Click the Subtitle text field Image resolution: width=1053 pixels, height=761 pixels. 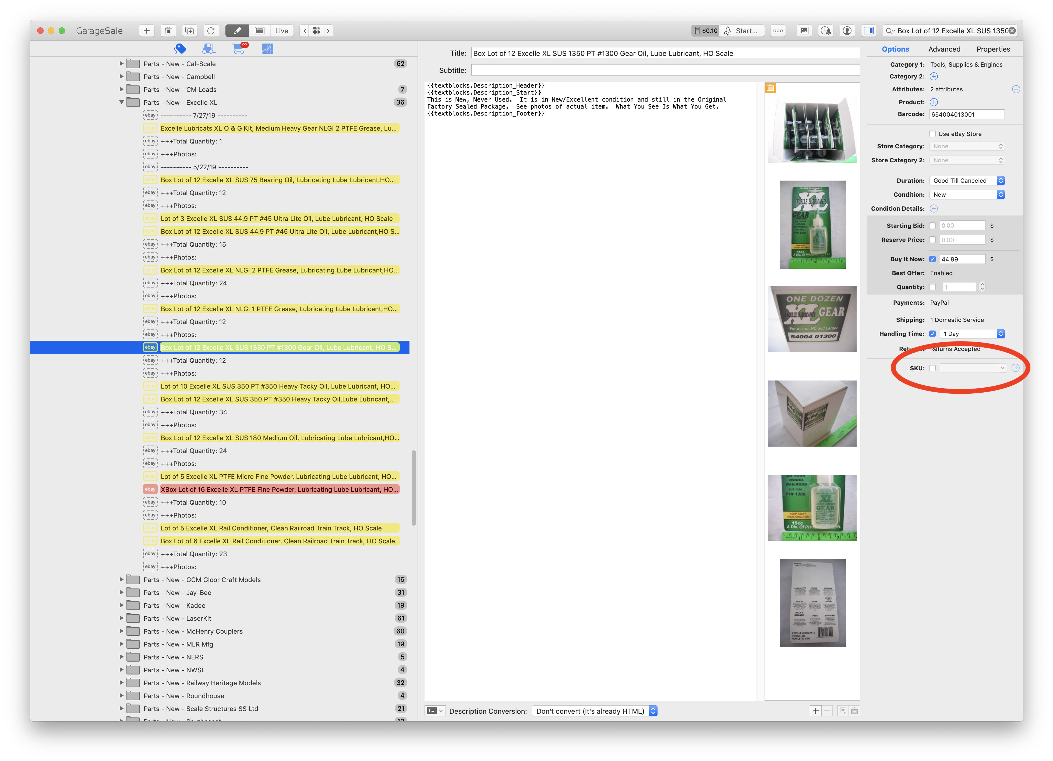665,70
